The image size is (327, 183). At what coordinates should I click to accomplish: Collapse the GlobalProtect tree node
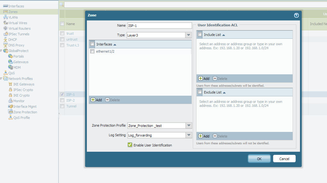1,51
